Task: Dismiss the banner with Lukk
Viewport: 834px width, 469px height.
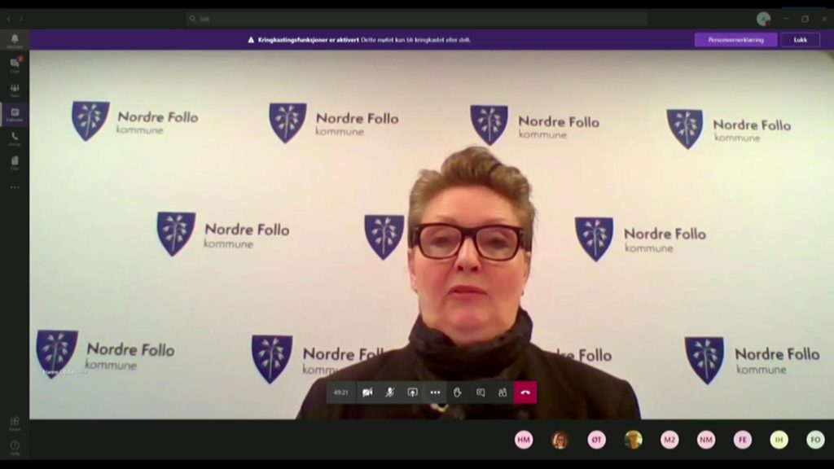Action: click(800, 40)
